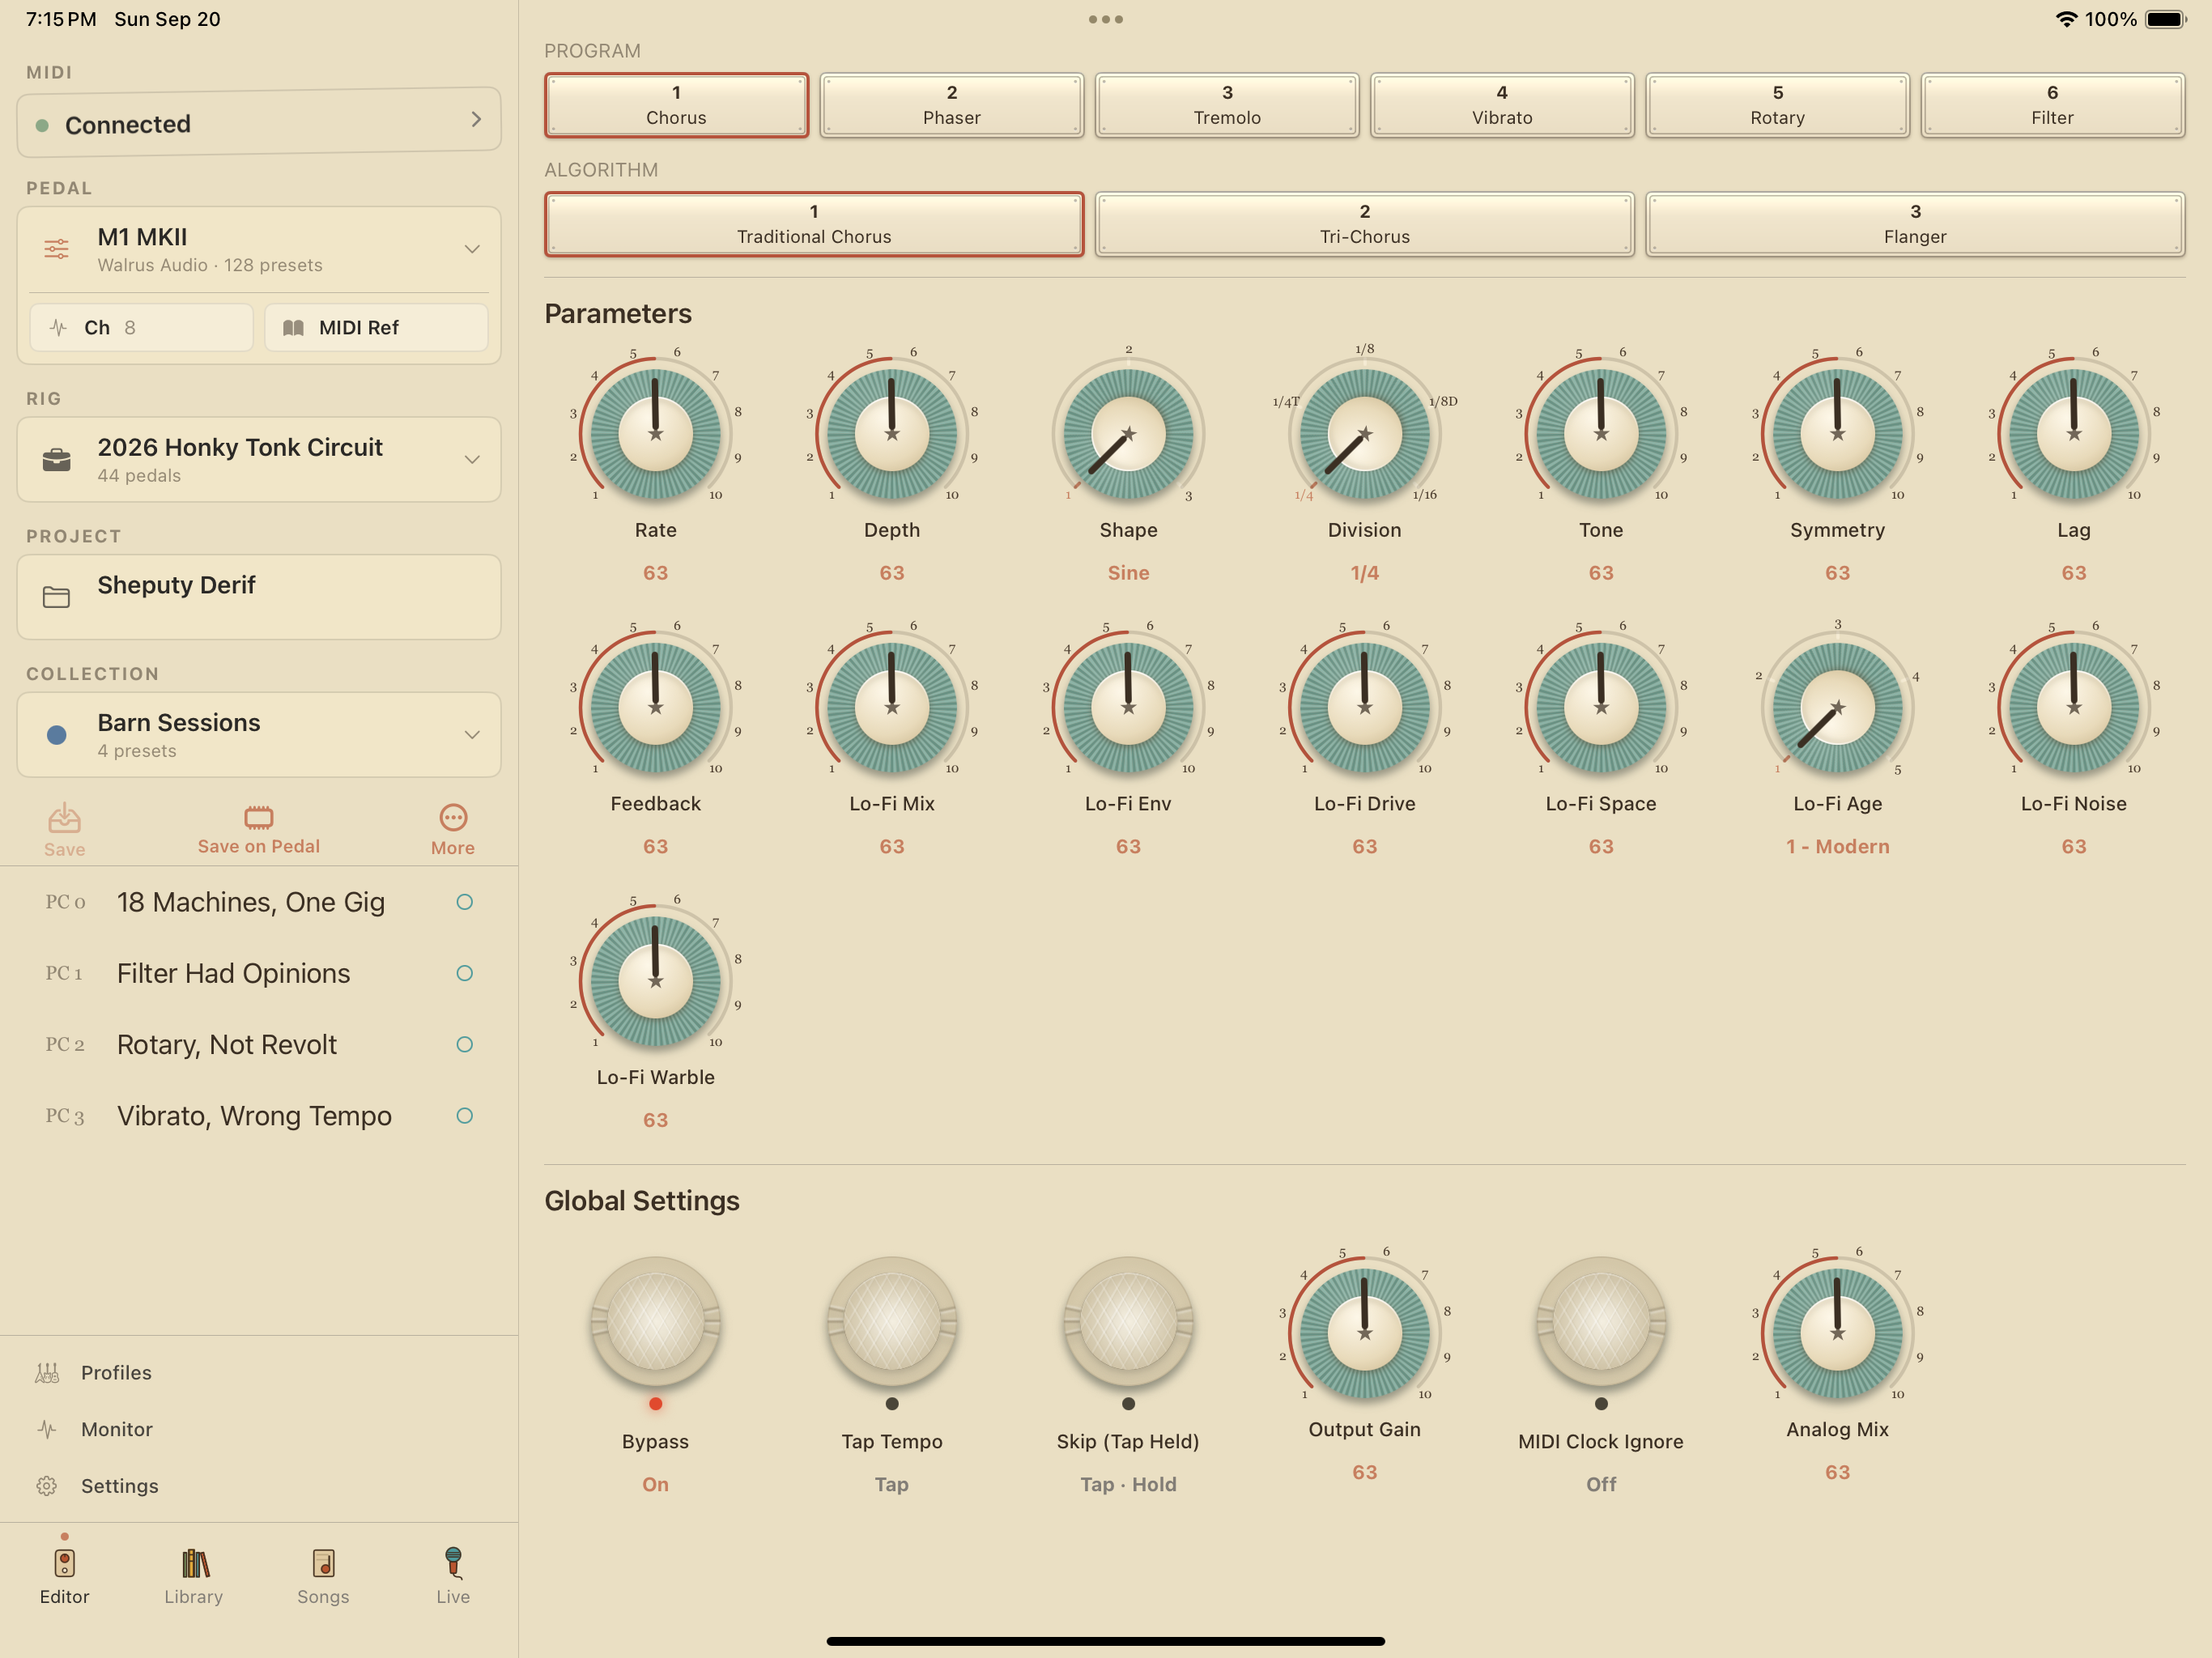Open the Editor tab icon
2212x1658 pixels.
click(64, 1562)
